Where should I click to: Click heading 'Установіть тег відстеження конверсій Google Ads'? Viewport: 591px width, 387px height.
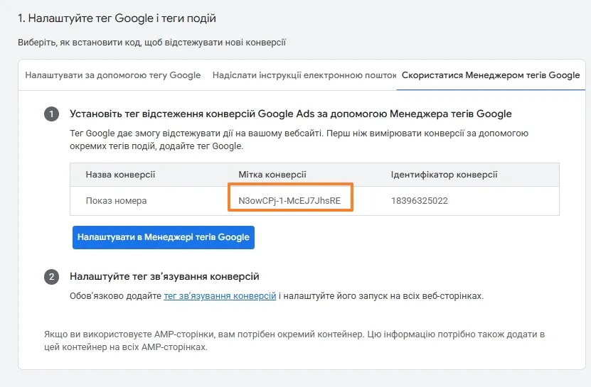tap(291, 114)
